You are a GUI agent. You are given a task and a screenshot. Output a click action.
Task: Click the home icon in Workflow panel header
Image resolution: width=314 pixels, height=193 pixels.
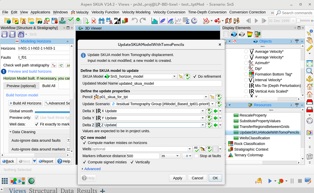[21, 34]
